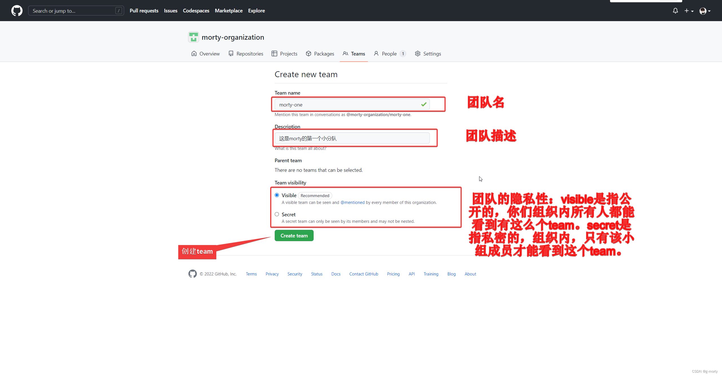Open the API footer link
The width and height of the screenshot is (722, 376).
click(412, 274)
